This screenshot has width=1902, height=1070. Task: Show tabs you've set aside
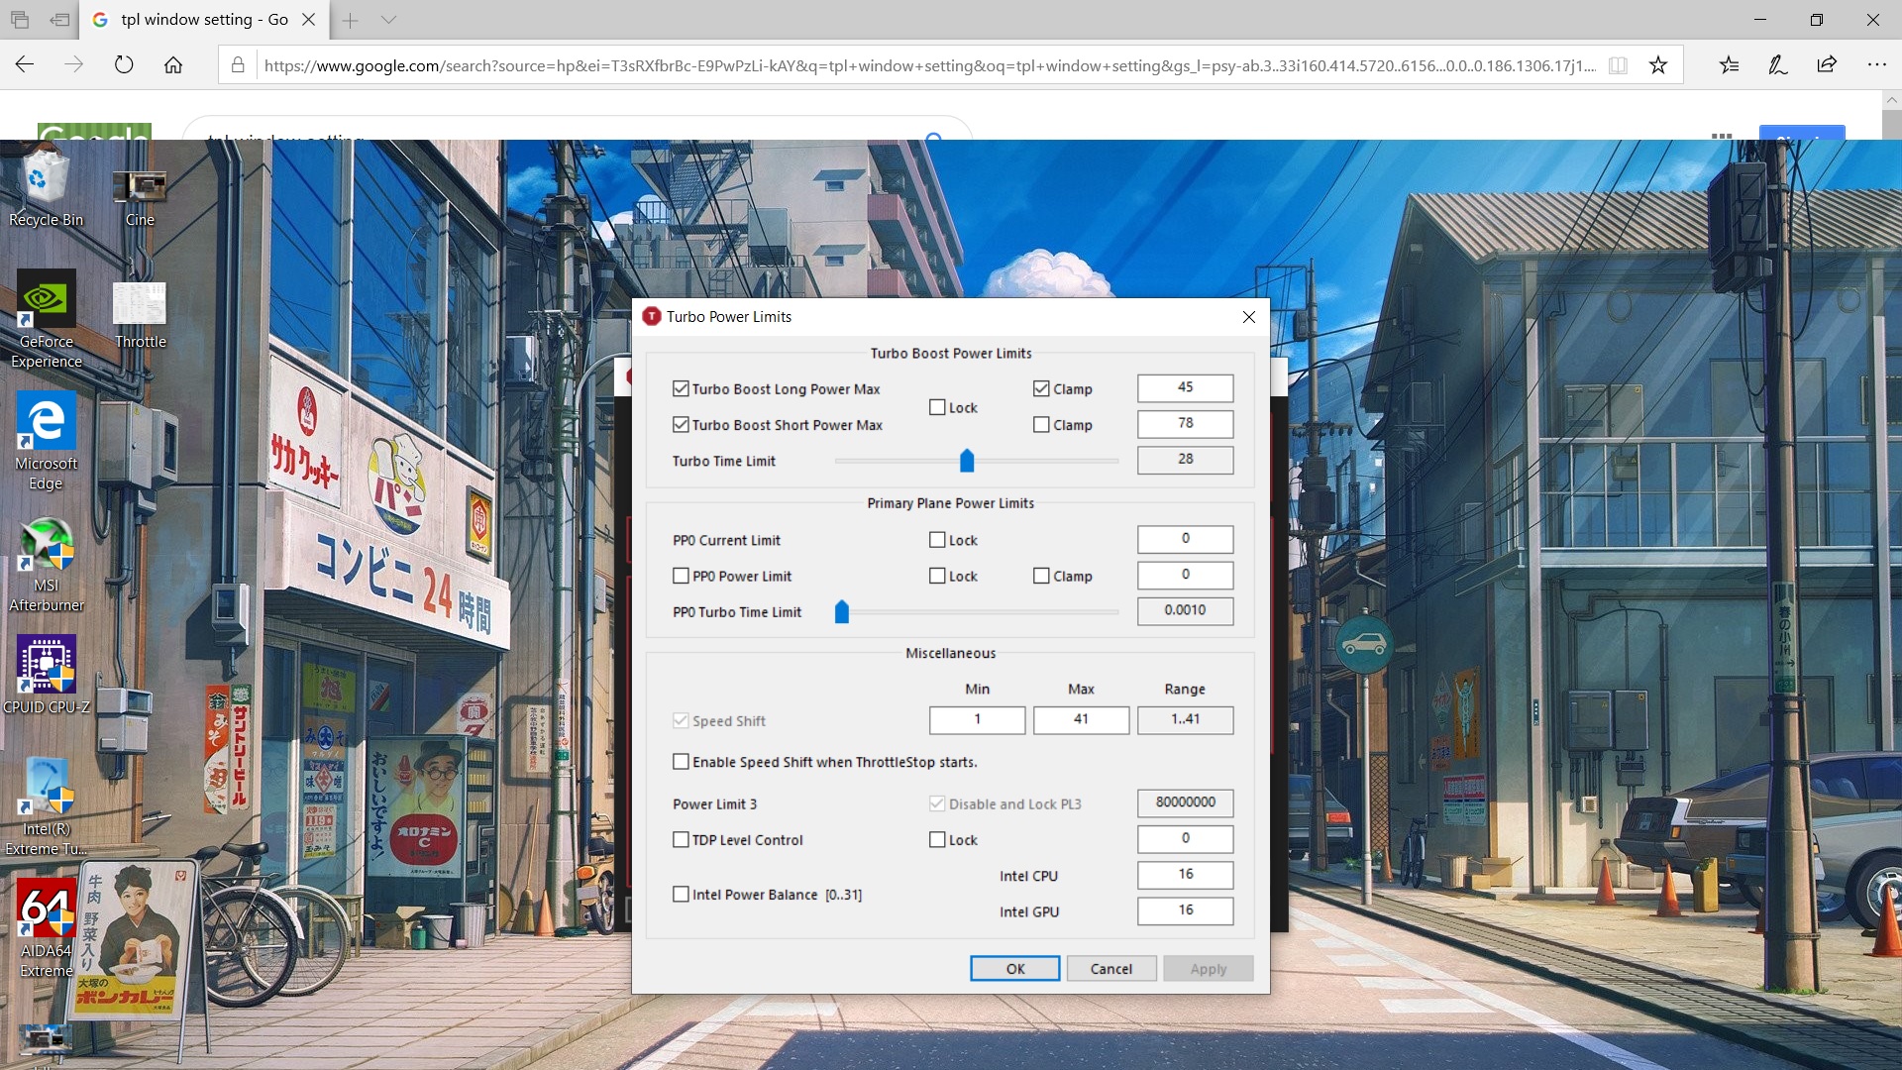click(x=20, y=20)
